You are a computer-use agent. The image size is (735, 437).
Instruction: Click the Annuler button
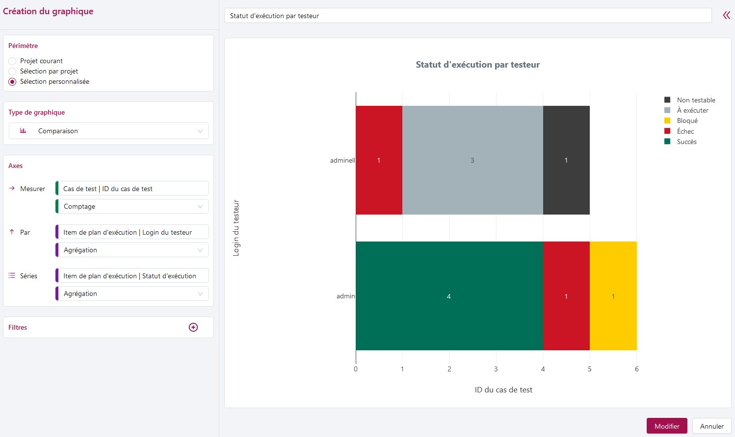coord(711,426)
